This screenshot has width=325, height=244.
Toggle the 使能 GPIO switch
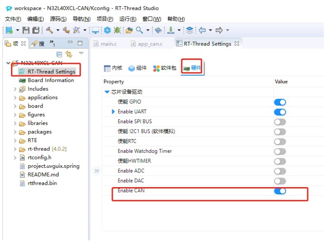coord(280,102)
